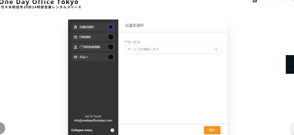Open the サービス dropdown chevron
Viewport: 294px width, 135px height.
point(216,49)
